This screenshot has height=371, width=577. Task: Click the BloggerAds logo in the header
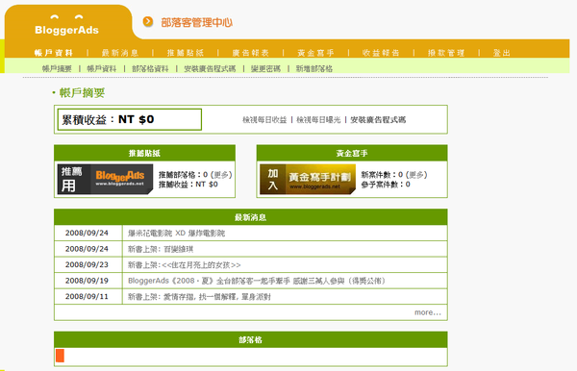click(x=66, y=26)
